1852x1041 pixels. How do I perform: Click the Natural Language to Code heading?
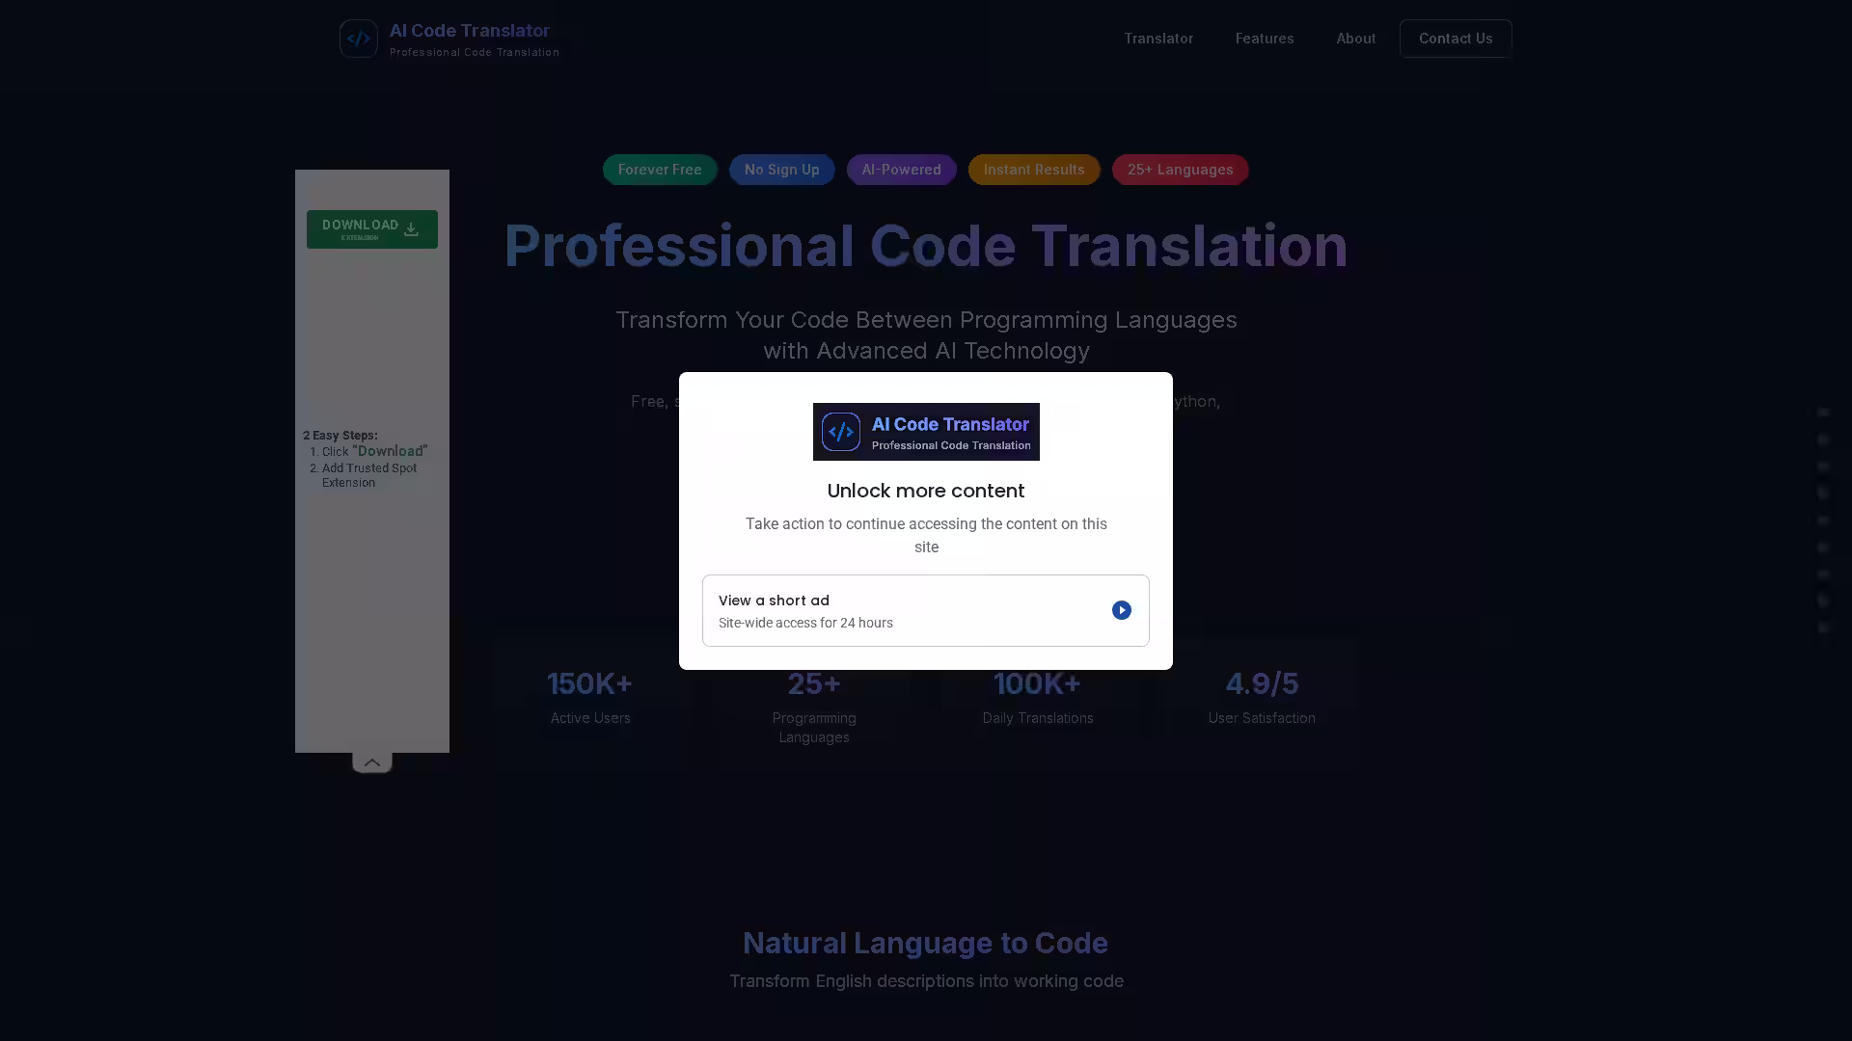925,943
